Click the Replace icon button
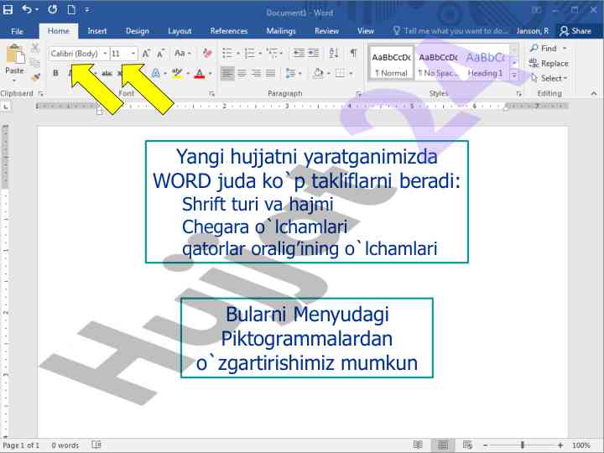 549,63
